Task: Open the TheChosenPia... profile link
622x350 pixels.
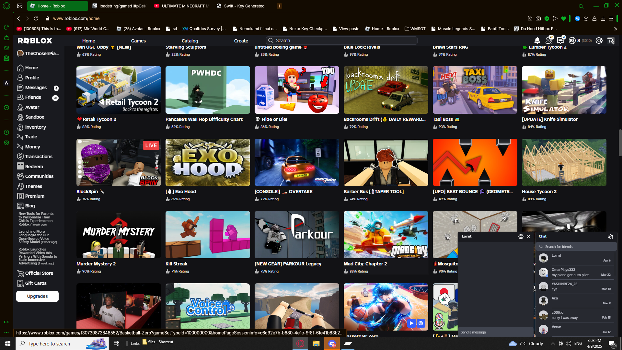Action: click(38, 53)
